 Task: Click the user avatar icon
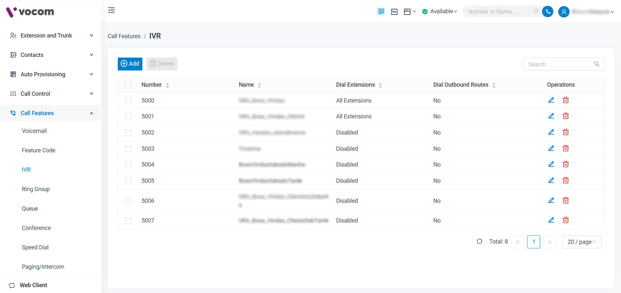pyautogui.click(x=563, y=12)
